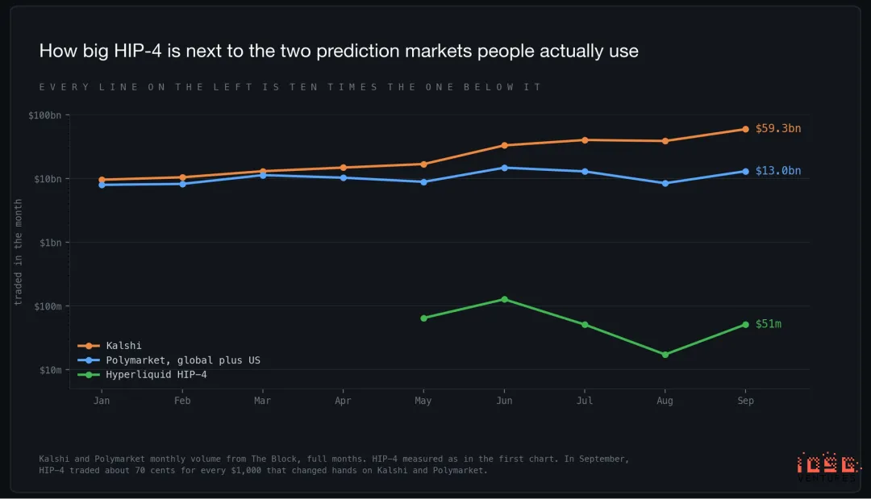Select the HIP-4 August low data point
Viewport: 871px width, 499px height.
[665, 355]
